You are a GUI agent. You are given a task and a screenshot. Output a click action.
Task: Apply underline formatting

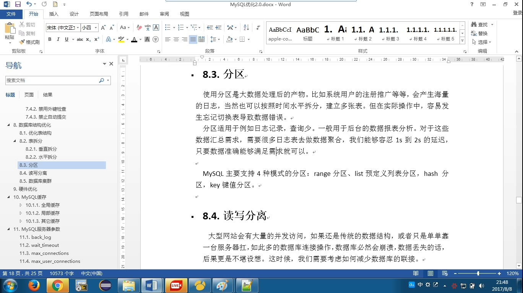(67, 39)
